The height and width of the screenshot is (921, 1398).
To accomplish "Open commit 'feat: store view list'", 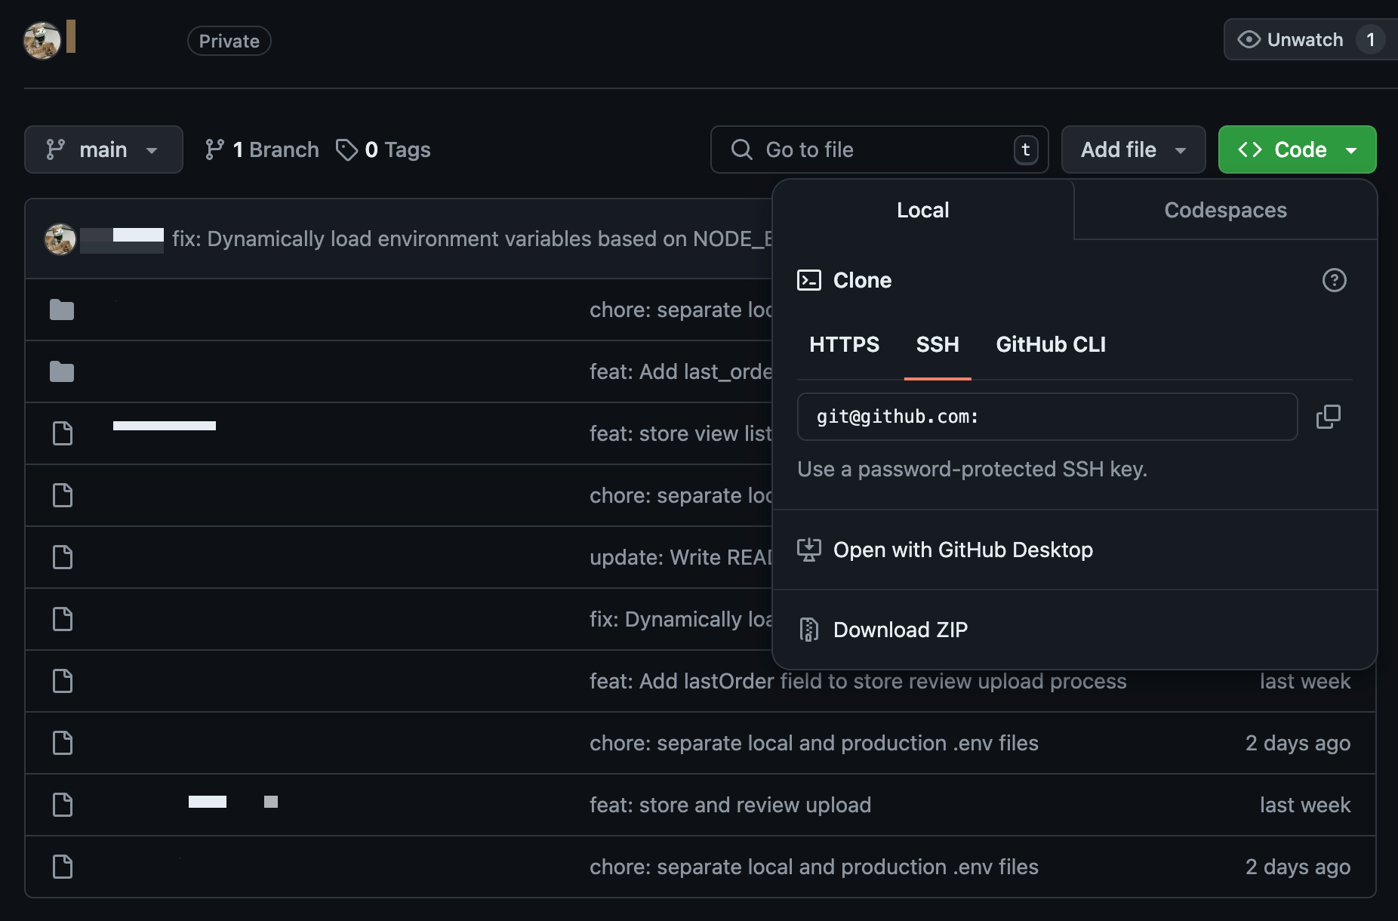I will coord(680,433).
